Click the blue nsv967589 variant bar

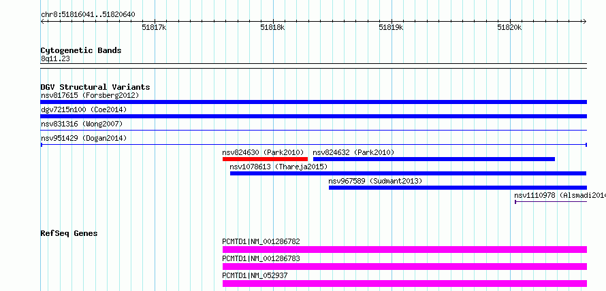click(x=458, y=188)
